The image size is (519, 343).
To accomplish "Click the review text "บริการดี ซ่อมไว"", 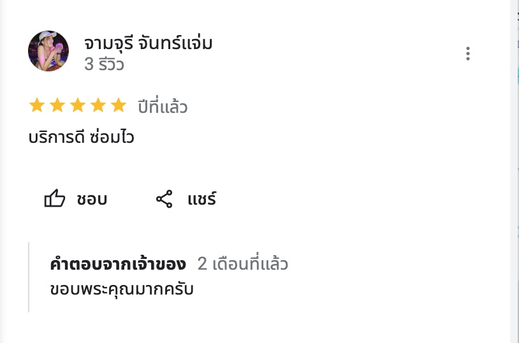I will coord(82,136).
